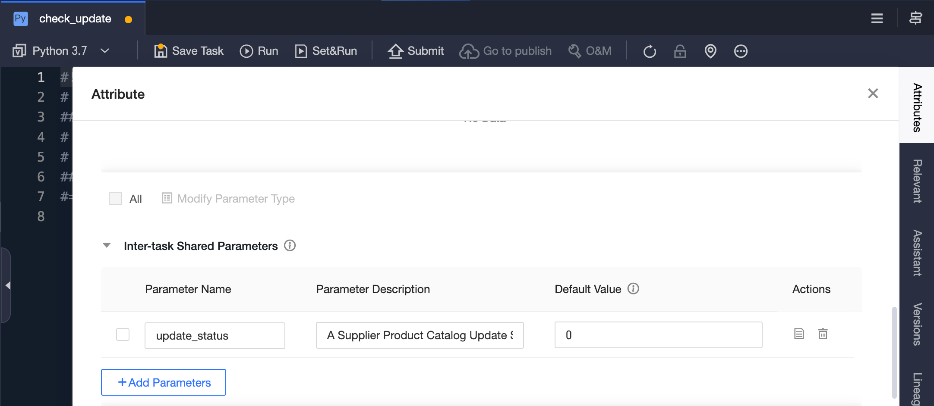This screenshot has height=406, width=934.
Task: Open the more options ellipsis icon
Action: click(741, 51)
